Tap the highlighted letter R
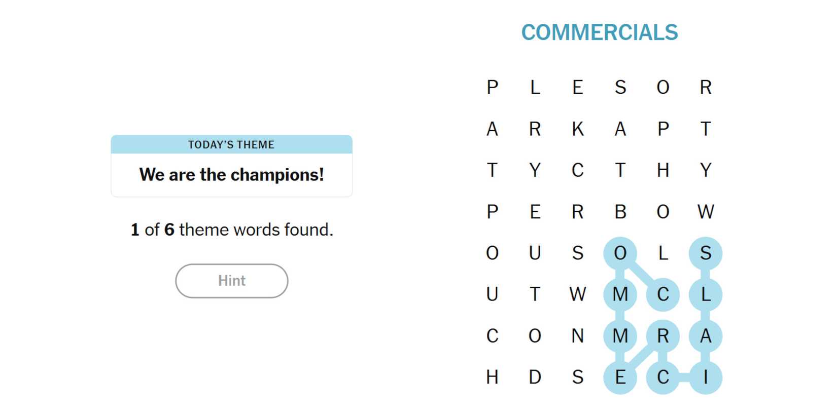Image resolution: width=837 pixels, height=418 pixels. (662, 336)
